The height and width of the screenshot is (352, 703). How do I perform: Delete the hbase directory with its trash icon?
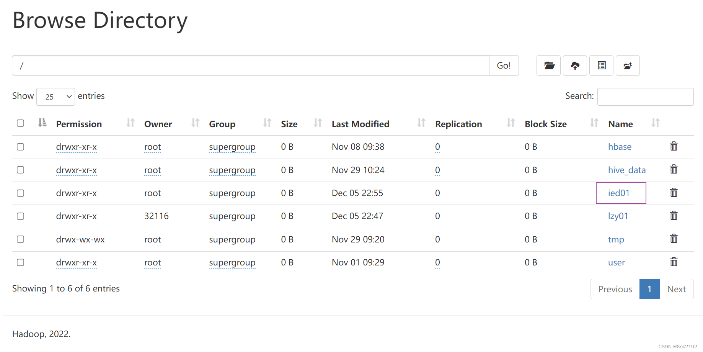point(674,146)
